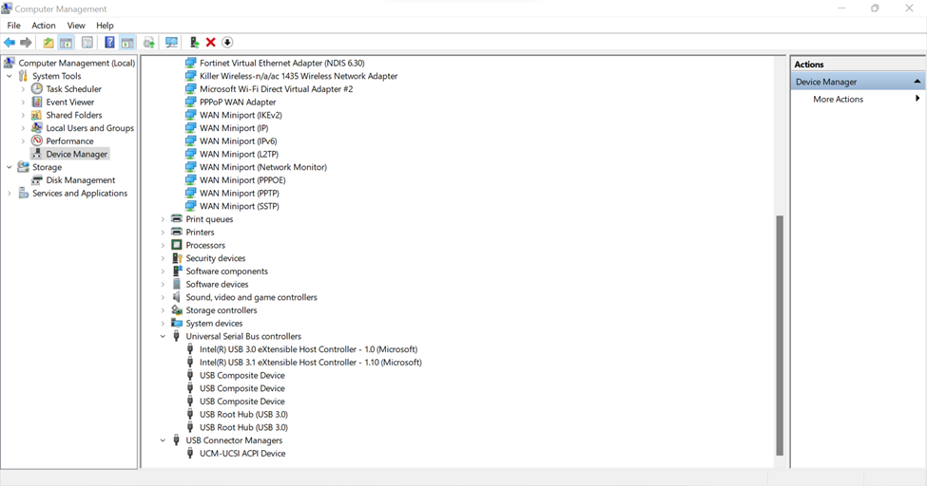Select WAN Miniport (SSTP)
Viewport: 927px width, 486px height.
point(240,206)
